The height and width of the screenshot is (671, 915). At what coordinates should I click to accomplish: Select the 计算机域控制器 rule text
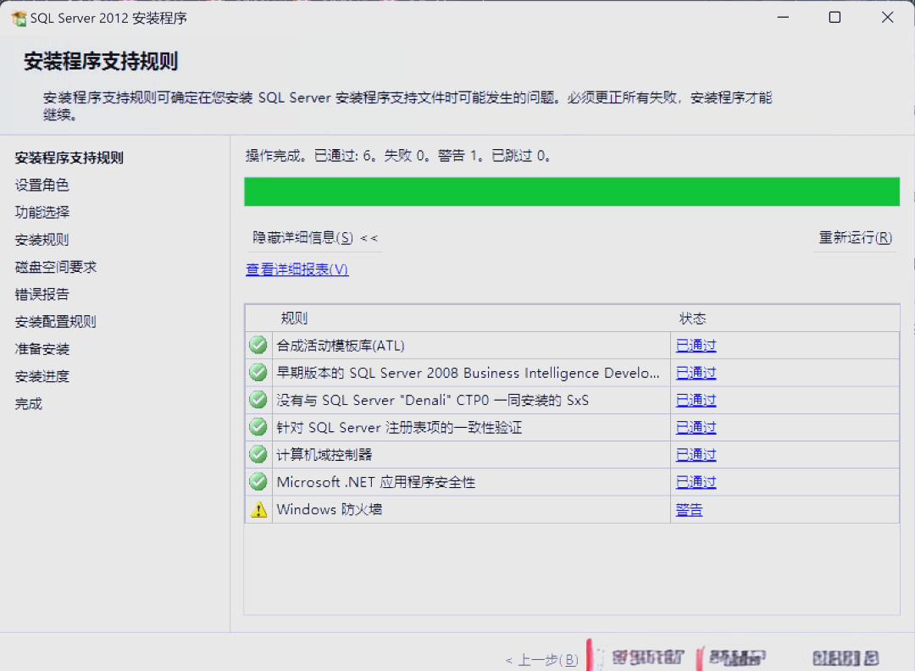tap(324, 454)
